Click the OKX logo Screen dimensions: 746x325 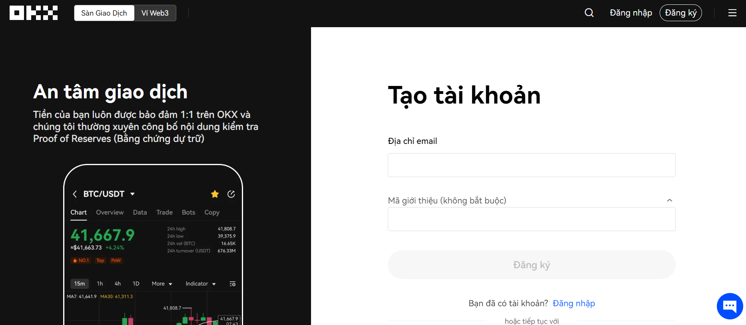pyautogui.click(x=34, y=13)
